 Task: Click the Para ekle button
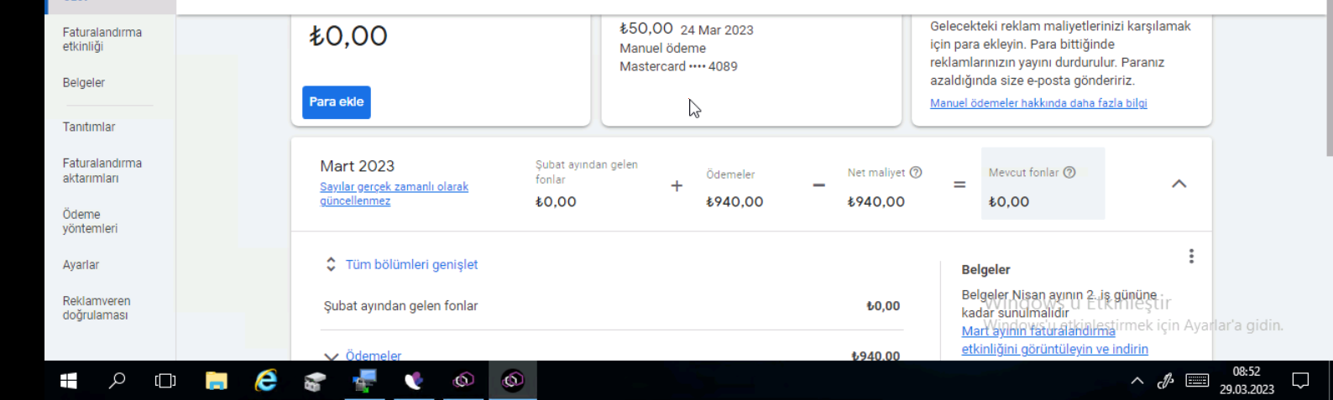337,102
